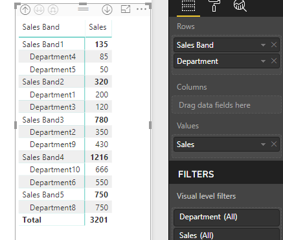Open dropdown for Sales value field
Screen dimensions: 283x240
[x=263, y=145]
